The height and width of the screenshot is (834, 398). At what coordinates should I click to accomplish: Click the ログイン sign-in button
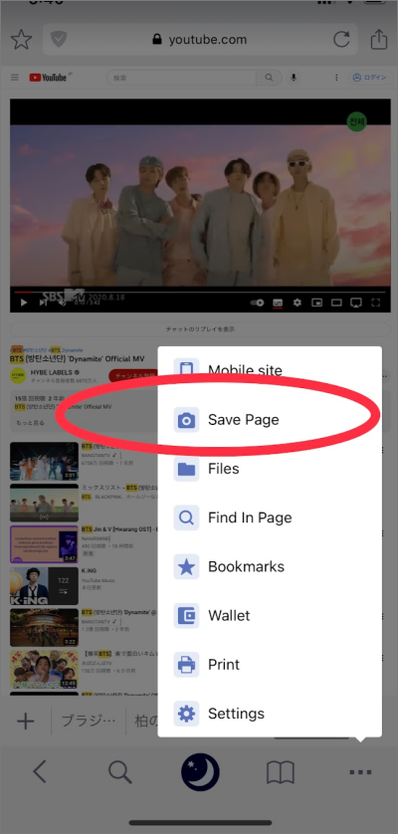point(370,78)
